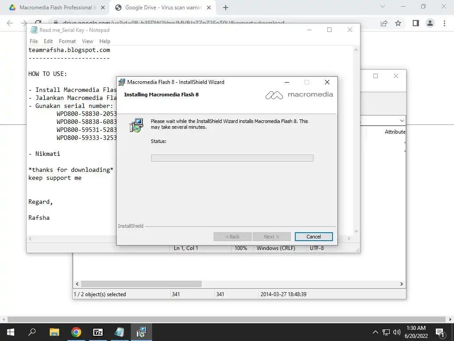This screenshot has height=341, width=454.
Task: Open Notepad View menu
Action: tap(87, 41)
